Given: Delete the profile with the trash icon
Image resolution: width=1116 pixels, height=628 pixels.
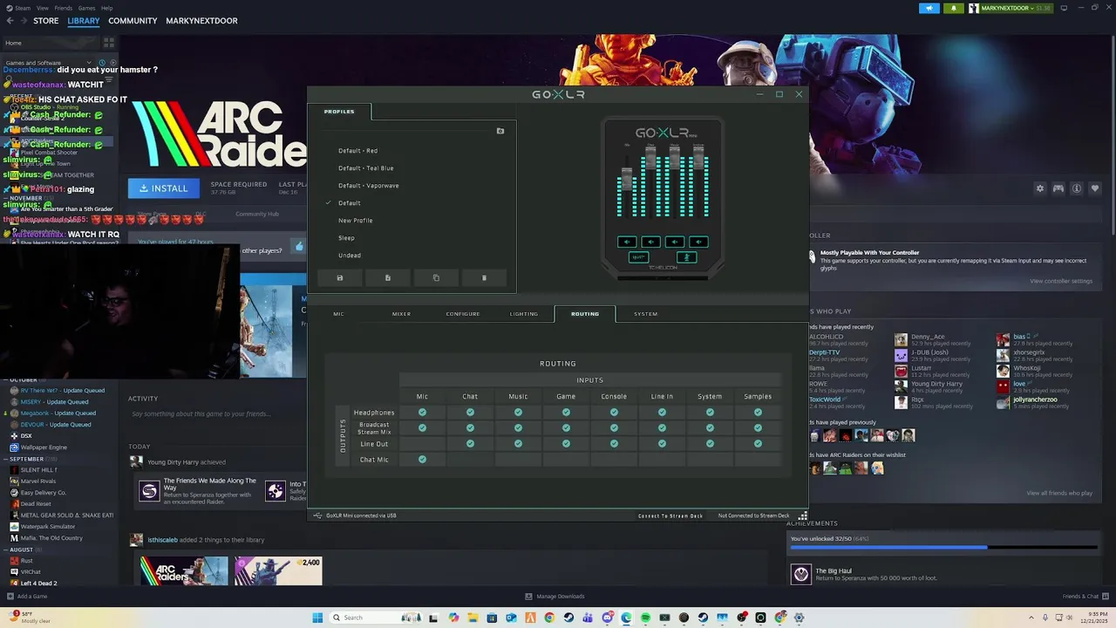Looking at the screenshot, I should click(x=484, y=278).
